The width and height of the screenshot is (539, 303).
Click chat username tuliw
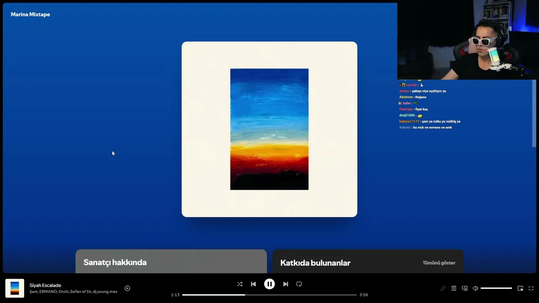406,103
